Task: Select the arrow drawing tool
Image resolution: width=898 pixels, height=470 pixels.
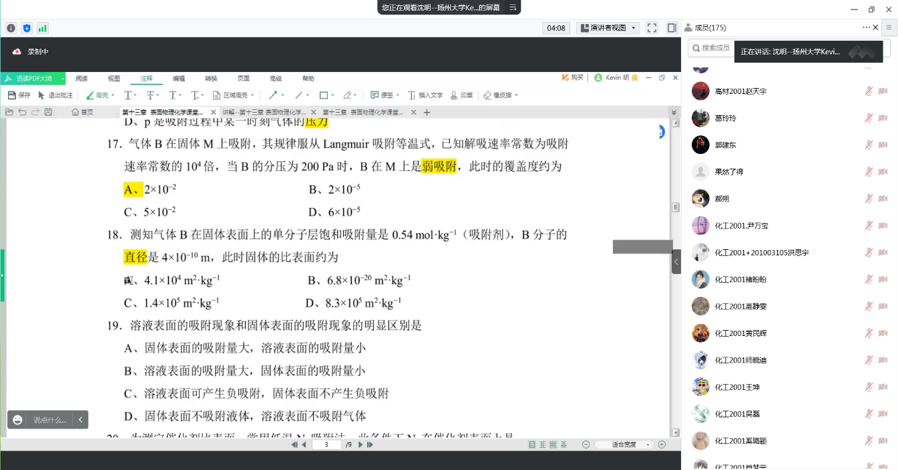Action: [273, 95]
